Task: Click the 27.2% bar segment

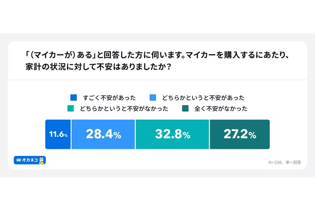Action: click(x=240, y=135)
